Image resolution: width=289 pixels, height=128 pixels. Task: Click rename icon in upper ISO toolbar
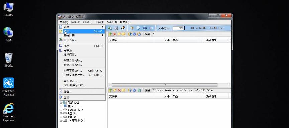pyautogui.click(x=124, y=34)
